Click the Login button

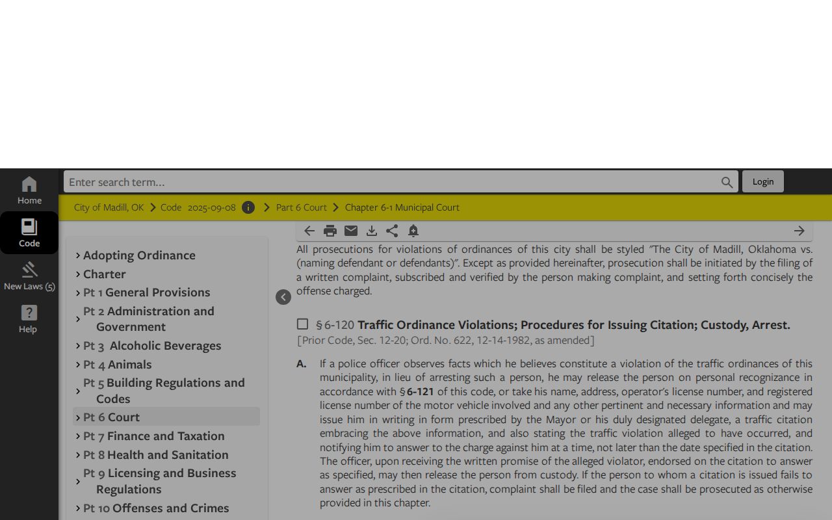[763, 181]
